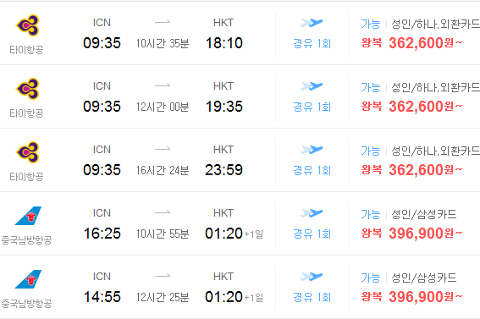
Task: Click China Southern logo on 16:25 departure flight
Action: point(28,216)
